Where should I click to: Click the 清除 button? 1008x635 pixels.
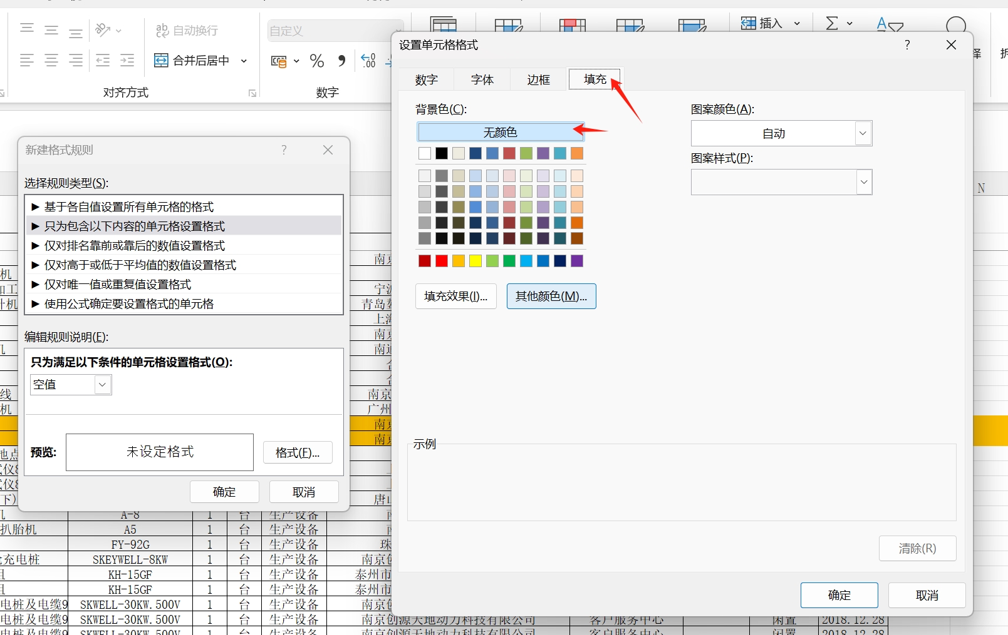point(917,548)
